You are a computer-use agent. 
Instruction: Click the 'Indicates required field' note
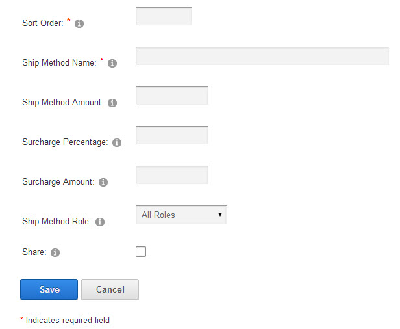68,320
